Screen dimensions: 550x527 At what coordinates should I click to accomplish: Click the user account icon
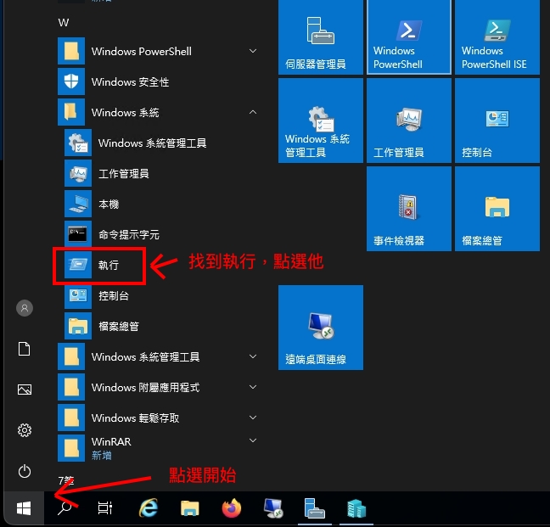coord(25,308)
